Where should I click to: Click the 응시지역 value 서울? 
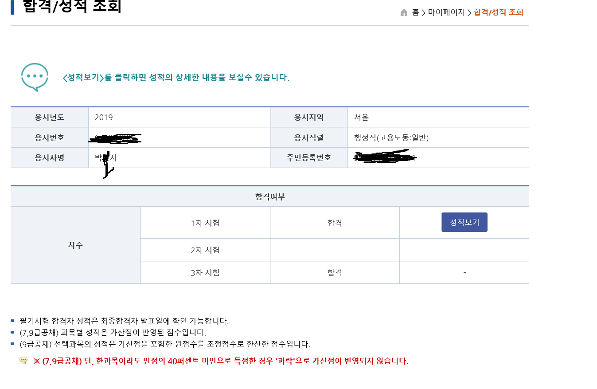pos(361,118)
